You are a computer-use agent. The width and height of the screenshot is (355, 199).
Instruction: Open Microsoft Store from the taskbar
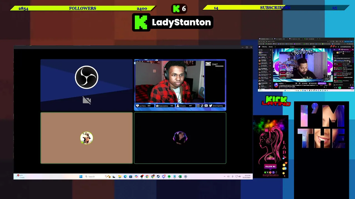131,176
